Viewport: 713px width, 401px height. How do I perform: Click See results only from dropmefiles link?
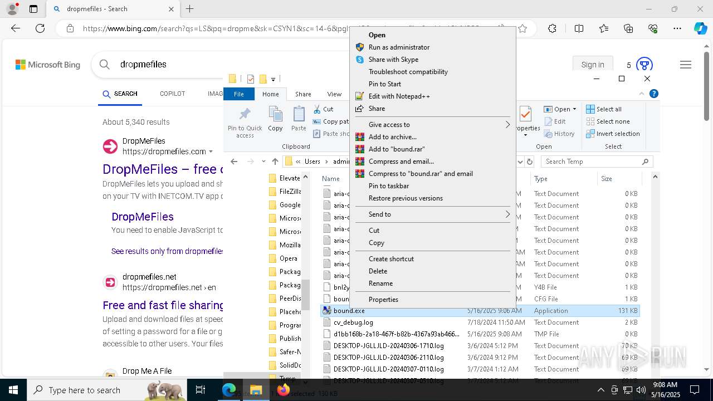(167, 251)
